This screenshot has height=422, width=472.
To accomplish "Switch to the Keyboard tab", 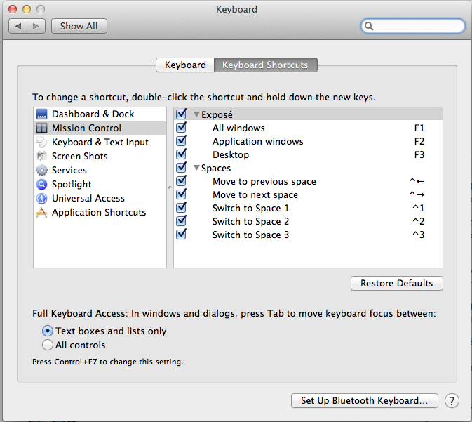I will (x=185, y=65).
